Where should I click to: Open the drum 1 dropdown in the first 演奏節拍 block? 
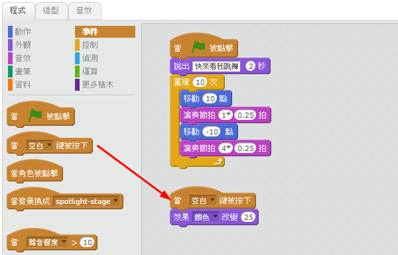(226, 115)
